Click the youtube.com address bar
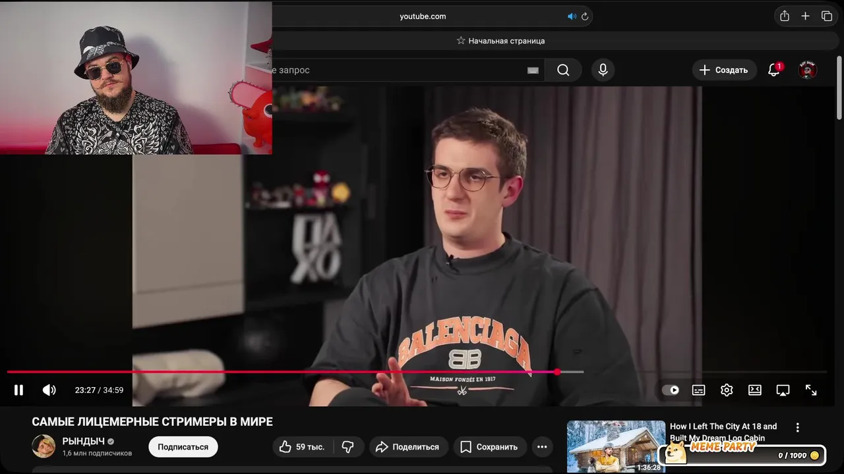This screenshot has width=844, height=474. [423, 16]
